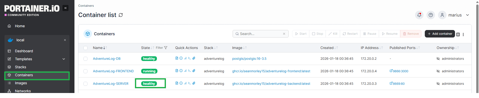Select the local environment

(20, 40)
